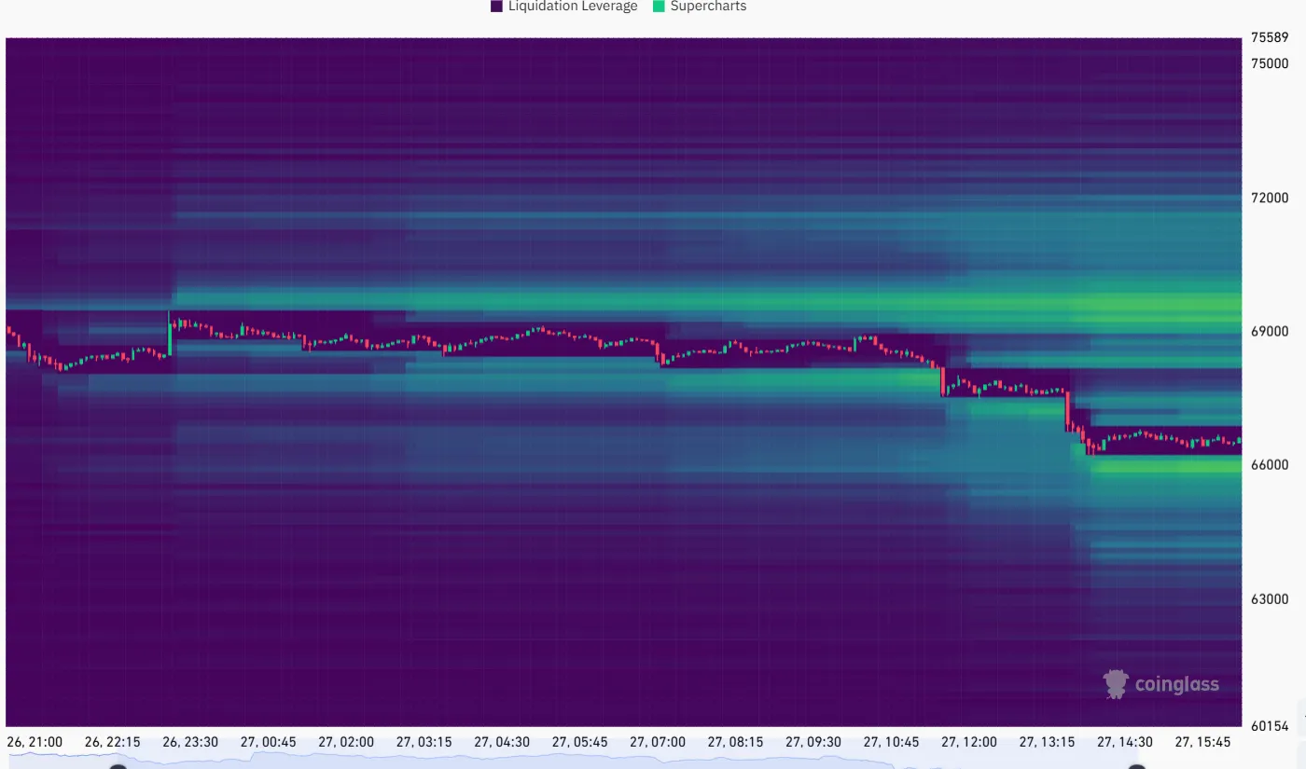This screenshot has width=1306, height=769.
Task: Click the 63000 price axis label
Action: coord(1269,599)
